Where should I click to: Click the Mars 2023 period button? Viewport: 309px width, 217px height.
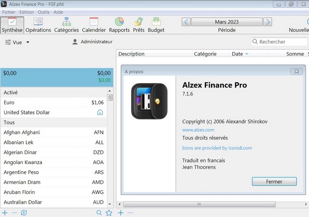227,22
